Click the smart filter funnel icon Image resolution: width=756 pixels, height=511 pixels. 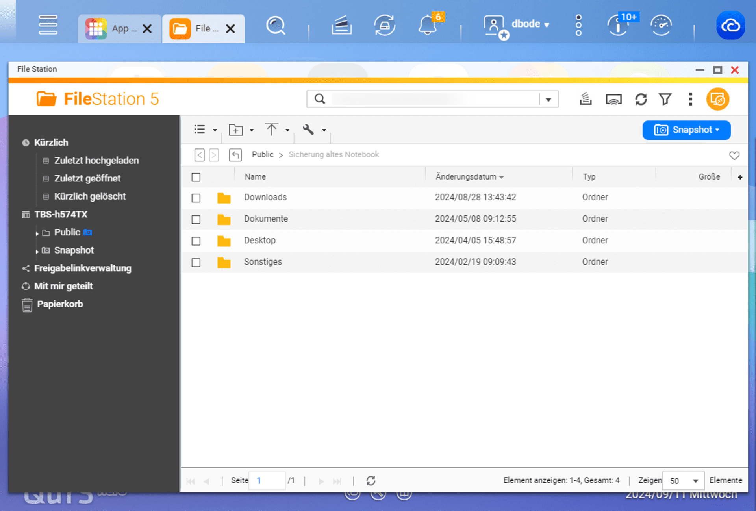click(665, 99)
